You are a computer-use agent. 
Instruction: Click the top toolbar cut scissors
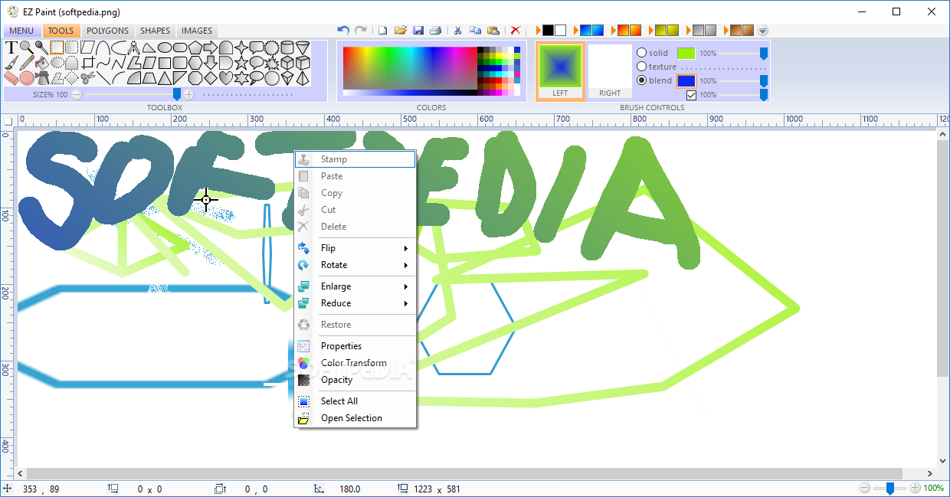click(457, 31)
